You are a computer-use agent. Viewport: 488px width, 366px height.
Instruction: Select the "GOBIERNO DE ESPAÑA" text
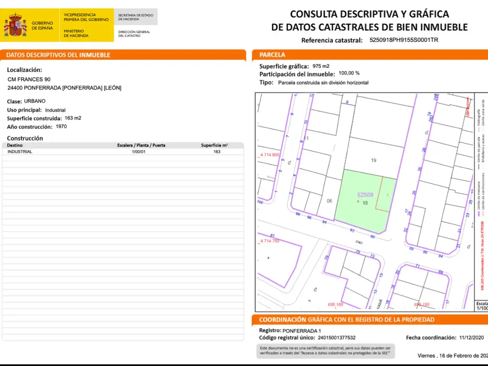tap(42, 25)
